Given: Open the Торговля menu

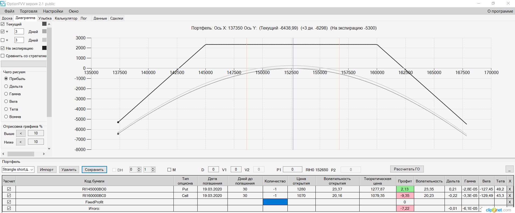Looking at the screenshot, I should click(29, 11).
